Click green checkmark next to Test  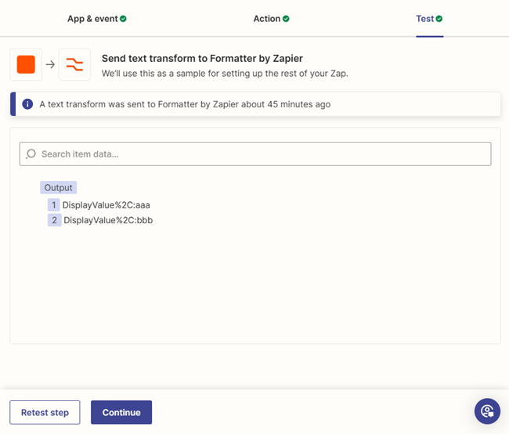(439, 19)
